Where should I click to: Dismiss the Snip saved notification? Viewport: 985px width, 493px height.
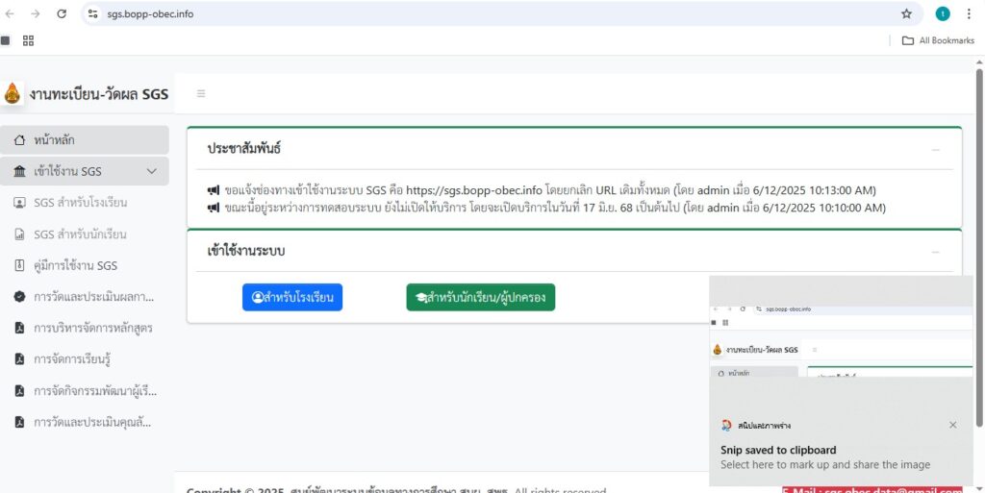pos(952,425)
